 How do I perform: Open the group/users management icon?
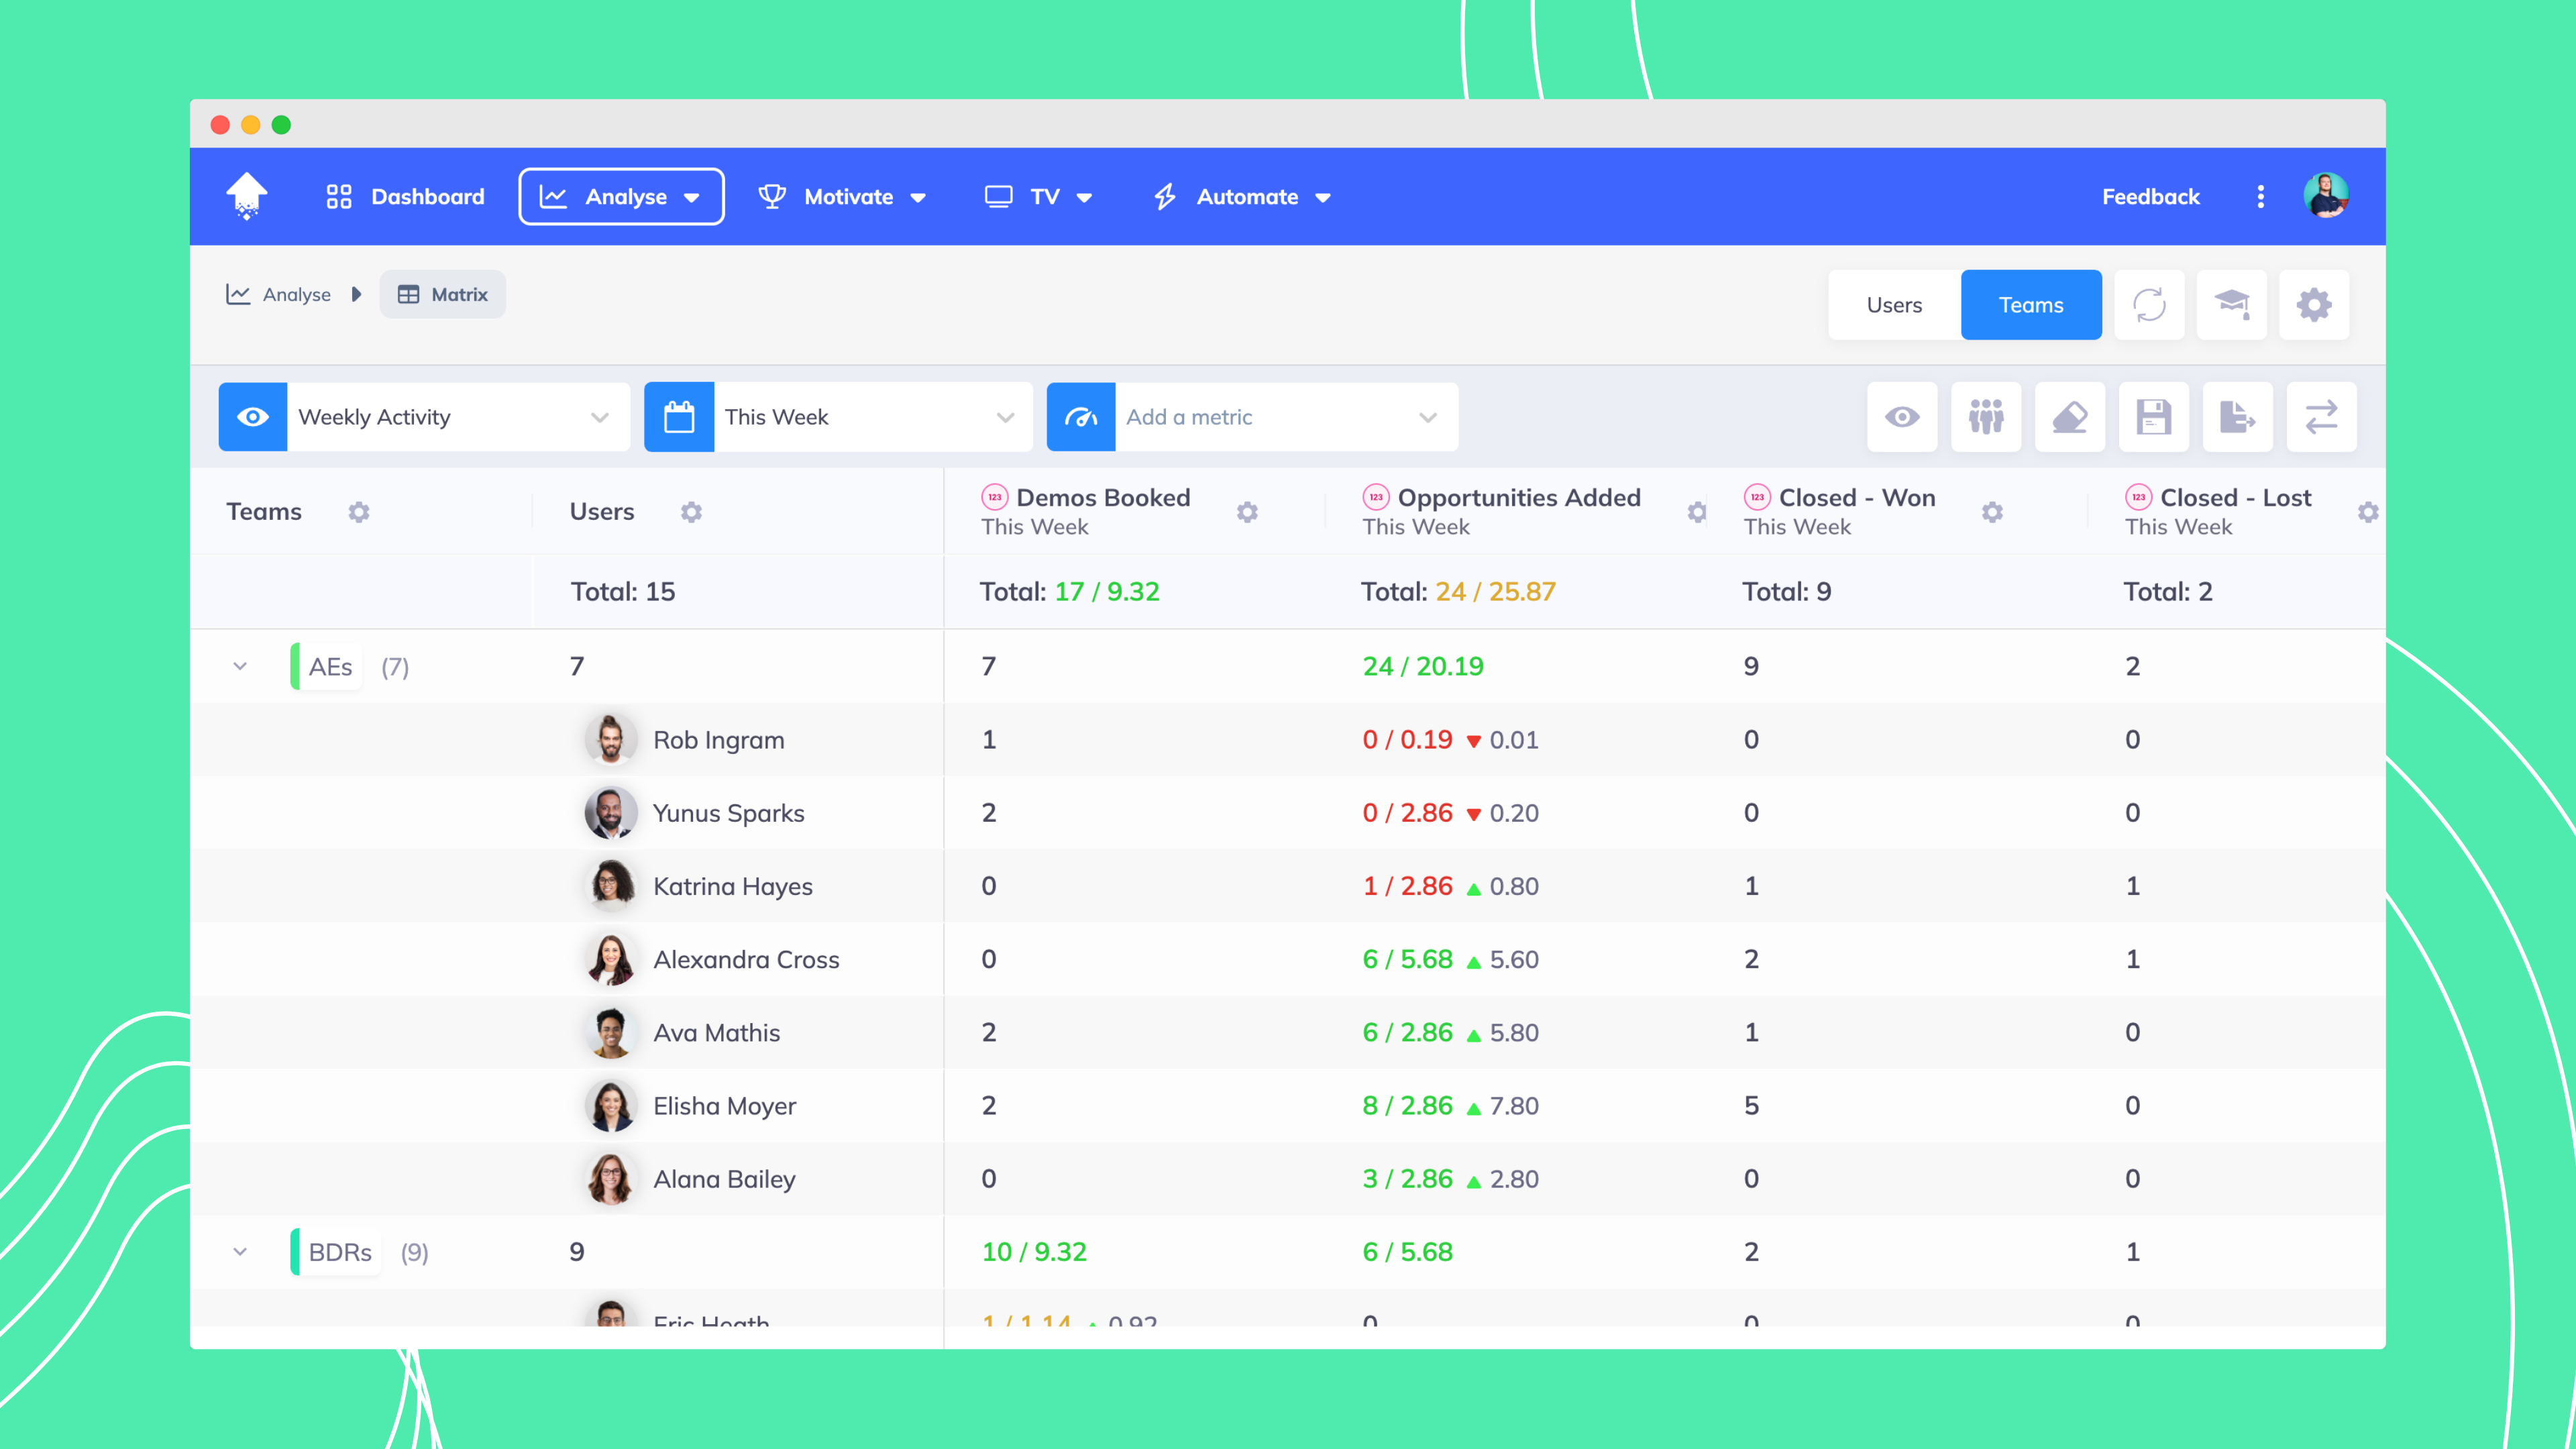[1986, 417]
